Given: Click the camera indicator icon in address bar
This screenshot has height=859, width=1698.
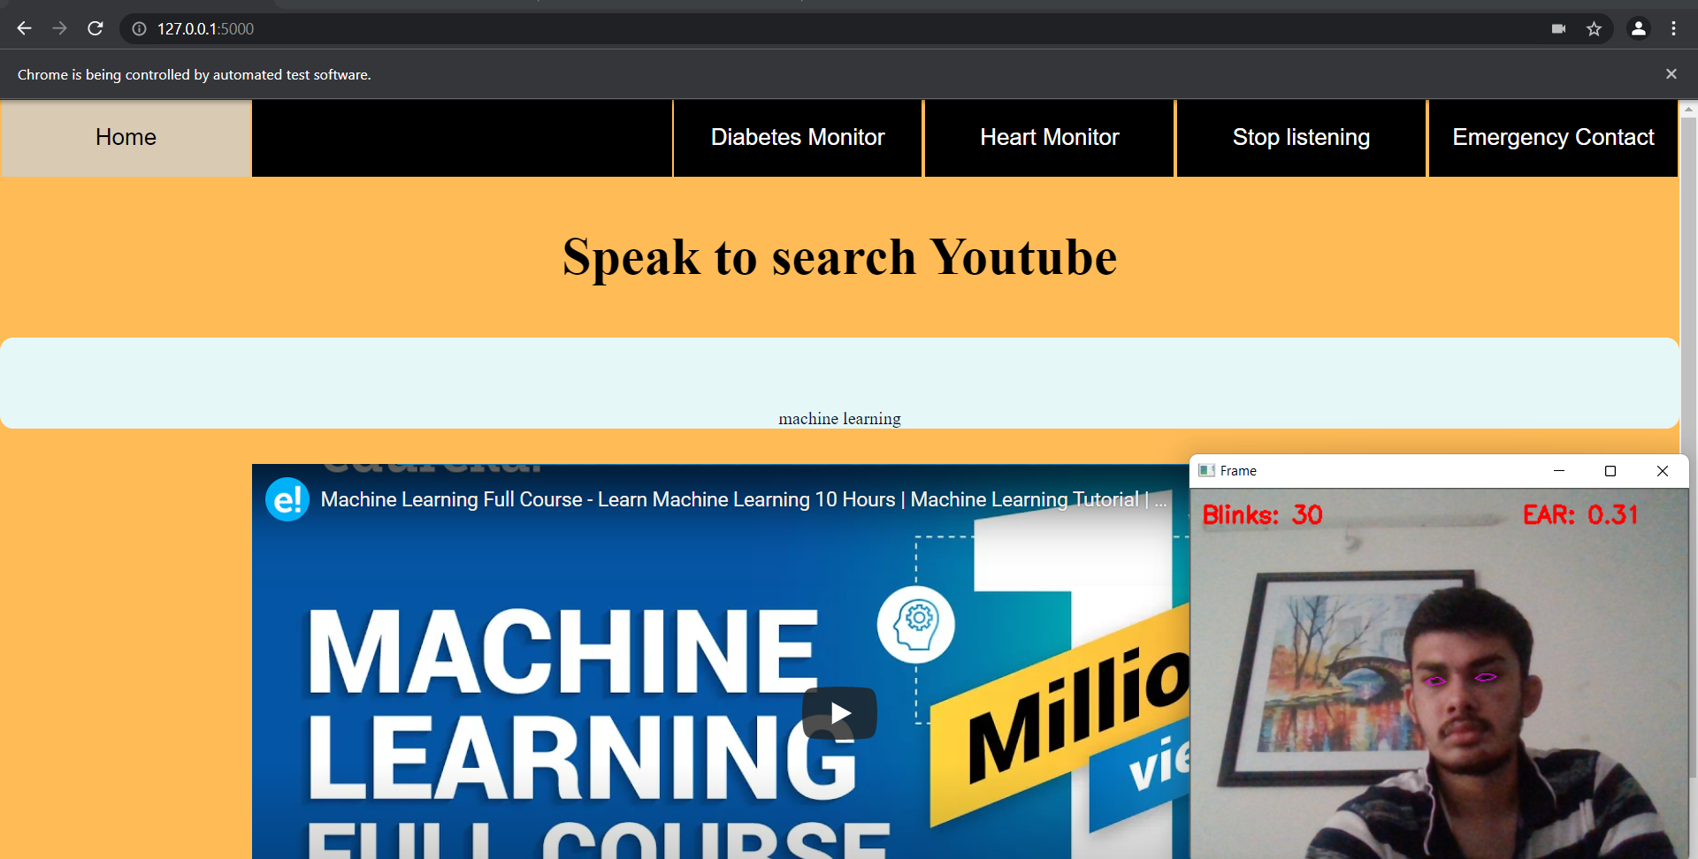Looking at the screenshot, I should [x=1559, y=29].
